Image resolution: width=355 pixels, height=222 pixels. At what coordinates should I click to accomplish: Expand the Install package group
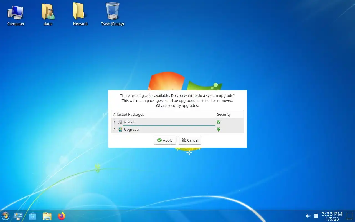point(114,122)
